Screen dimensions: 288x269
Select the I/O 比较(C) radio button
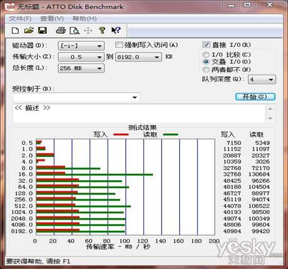point(206,54)
